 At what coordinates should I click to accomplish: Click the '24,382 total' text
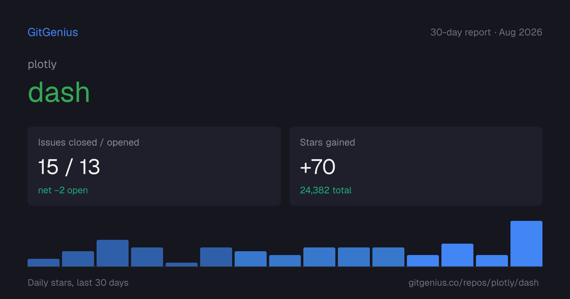tap(326, 190)
